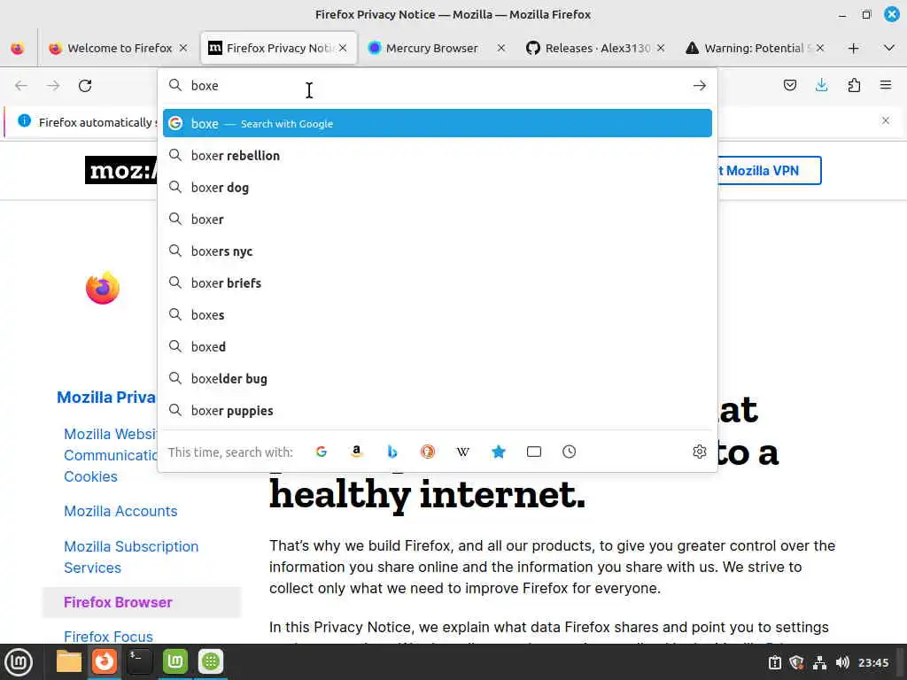Open Firefox Browser sidebar link
This screenshot has width=907, height=680.
pyautogui.click(x=118, y=602)
